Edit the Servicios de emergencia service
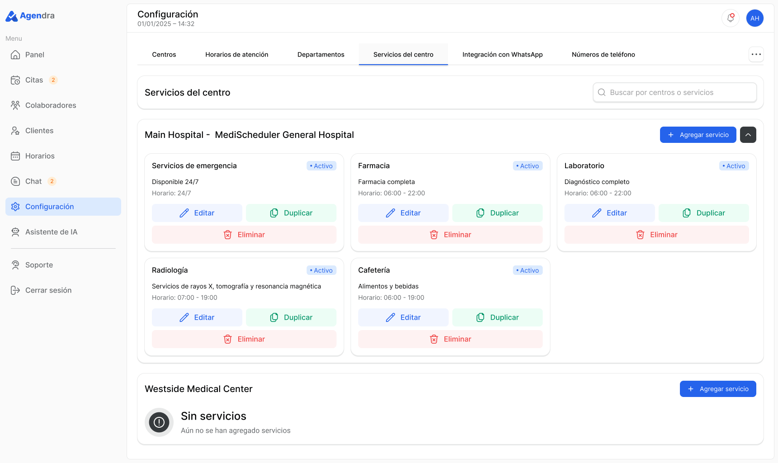Image resolution: width=778 pixels, height=463 pixels. pyautogui.click(x=197, y=213)
